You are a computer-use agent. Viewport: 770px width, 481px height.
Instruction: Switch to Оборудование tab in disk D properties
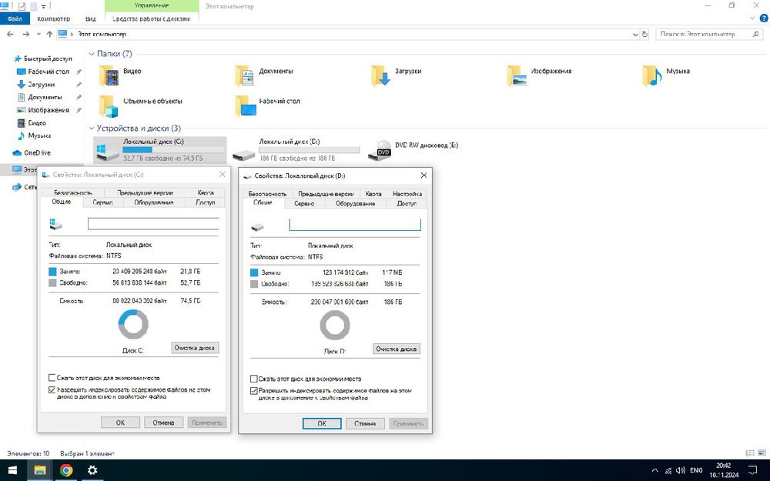pyautogui.click(x=356, y=204)
